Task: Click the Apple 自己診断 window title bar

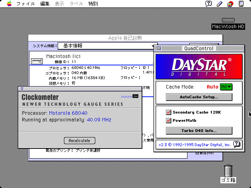Action: pos(125,38)
